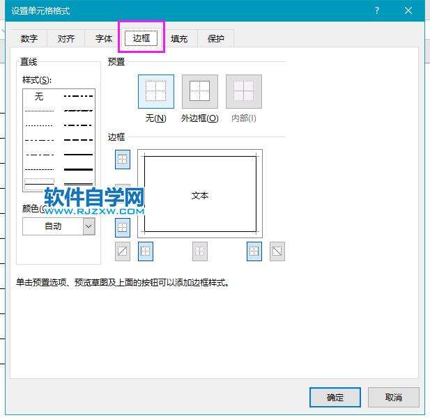Click the 取消 button
This screenshot has width=430, height=420.
click(394, 397)
